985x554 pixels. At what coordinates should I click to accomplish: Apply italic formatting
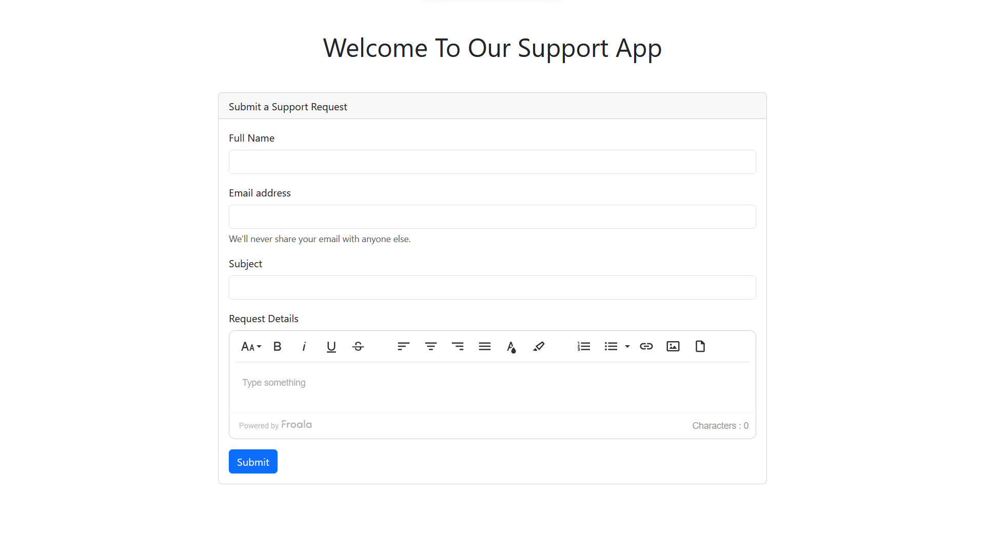pos(304,346)
